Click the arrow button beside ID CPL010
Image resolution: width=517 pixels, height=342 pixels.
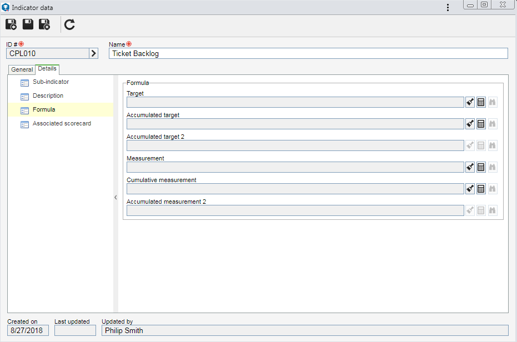tap(94, 53)
